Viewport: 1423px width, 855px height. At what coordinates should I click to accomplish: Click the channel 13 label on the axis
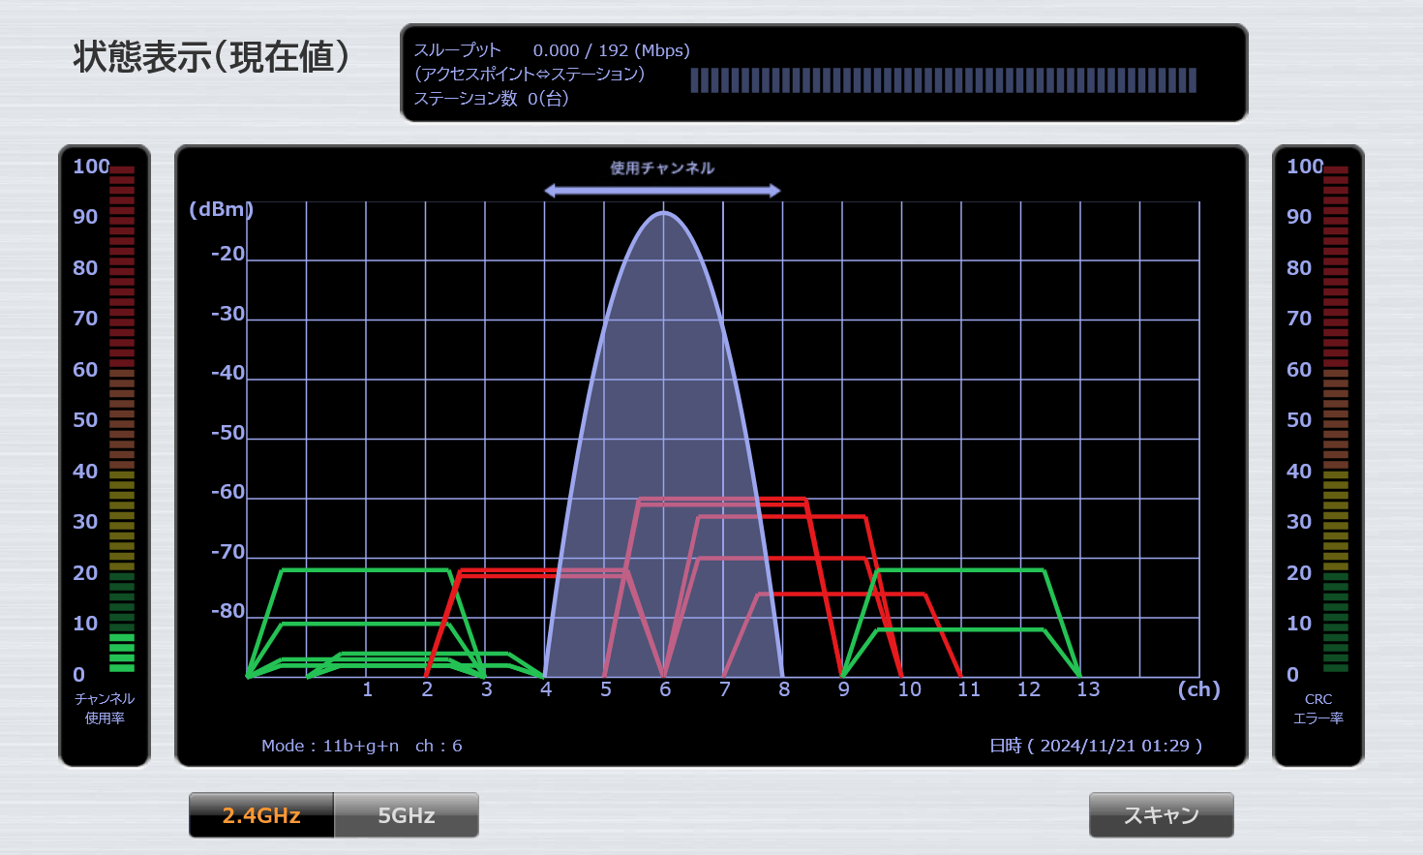coord(1088,689)
